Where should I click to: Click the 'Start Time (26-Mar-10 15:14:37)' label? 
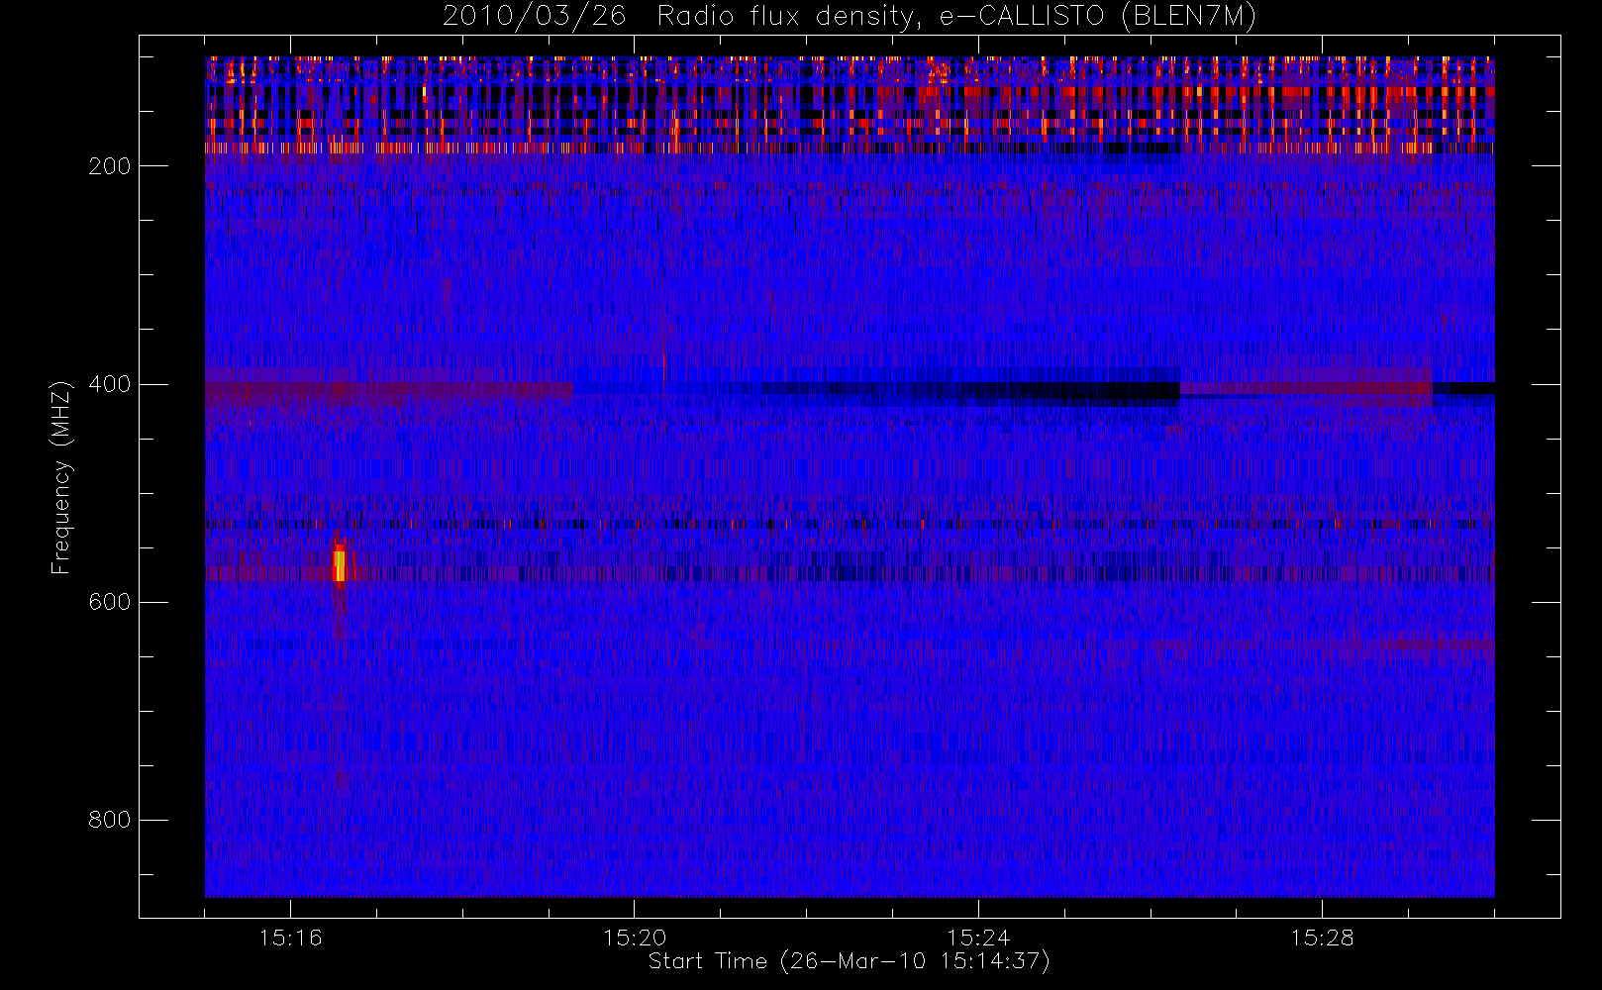click(x=849, y=961)
